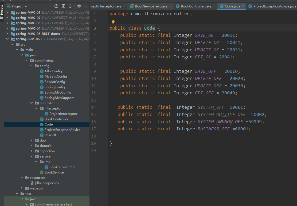Close the ProjectInterceptor.java tab with its X
297x206 pixels.
click(x=124, y=6)
